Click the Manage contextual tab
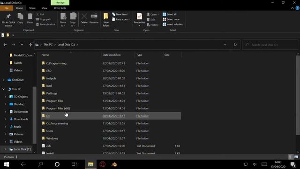 (x=60, y=3)
